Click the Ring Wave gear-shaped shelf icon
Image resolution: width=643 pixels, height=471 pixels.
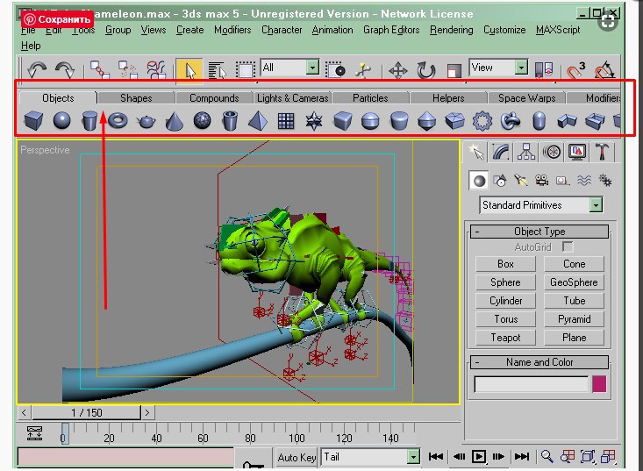[482, 121]
